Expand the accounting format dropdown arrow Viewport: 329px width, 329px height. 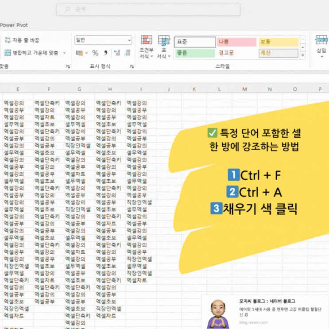click(x=86, y=53)
